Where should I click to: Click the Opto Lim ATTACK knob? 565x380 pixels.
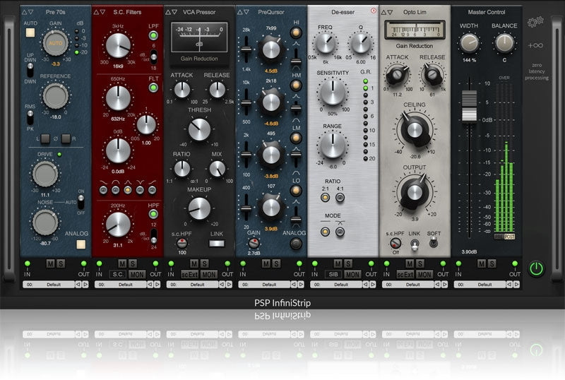pos(396,75)
